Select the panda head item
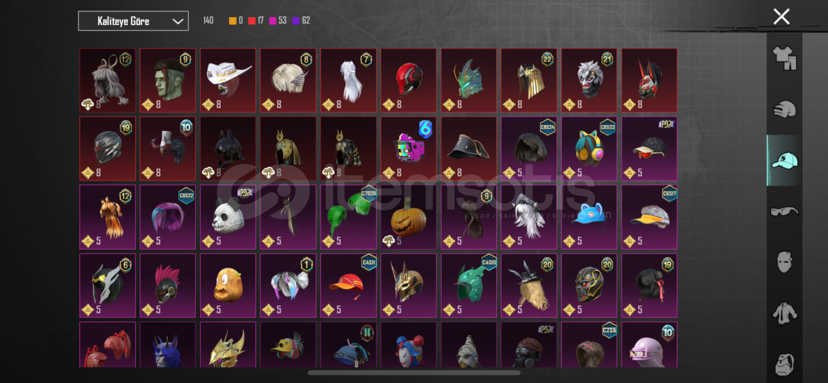 (228, 217)
